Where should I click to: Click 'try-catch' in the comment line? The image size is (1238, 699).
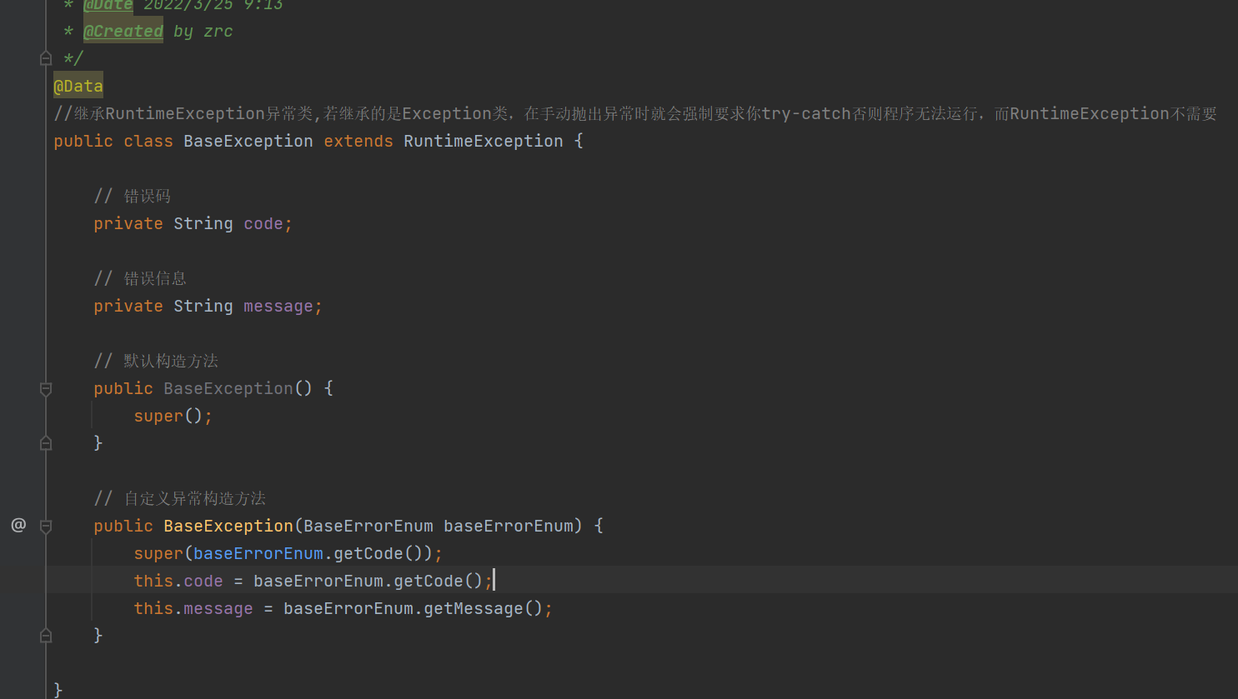pos(806,113)
